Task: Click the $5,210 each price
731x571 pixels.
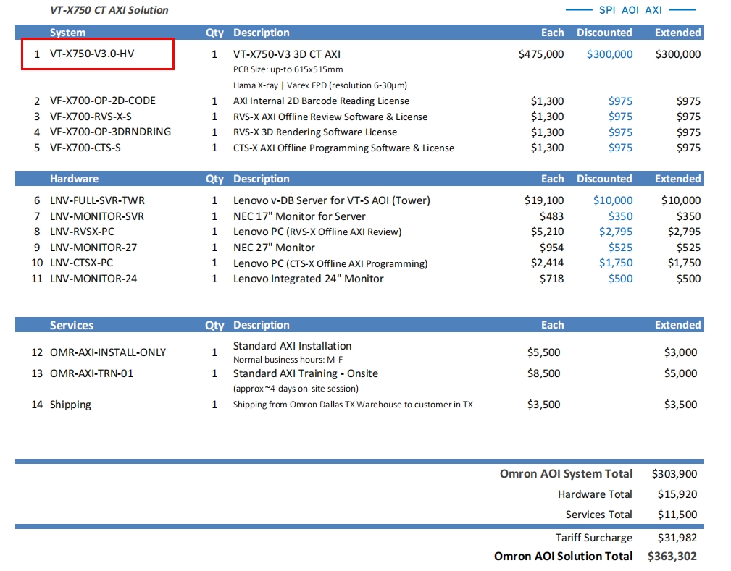Action: (x=547, y=232)
